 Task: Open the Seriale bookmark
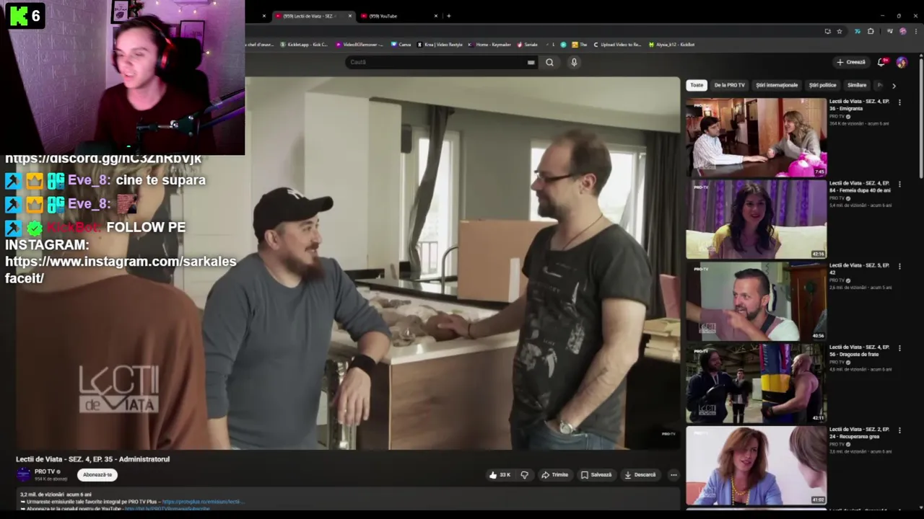(x=527, y=45)
